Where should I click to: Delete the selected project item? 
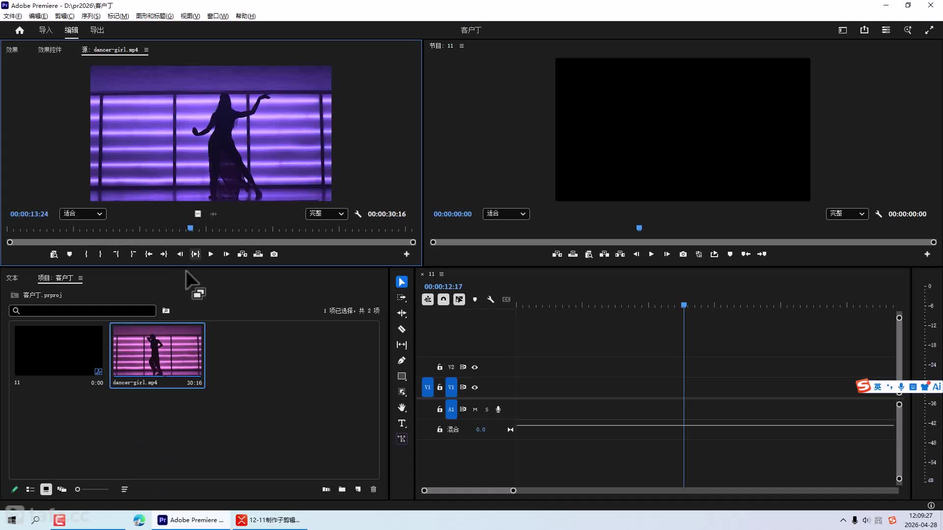point(373,489)
